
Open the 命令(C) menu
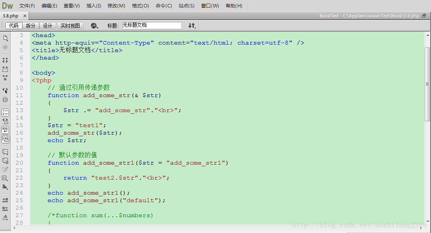click(x=164, y=6)
